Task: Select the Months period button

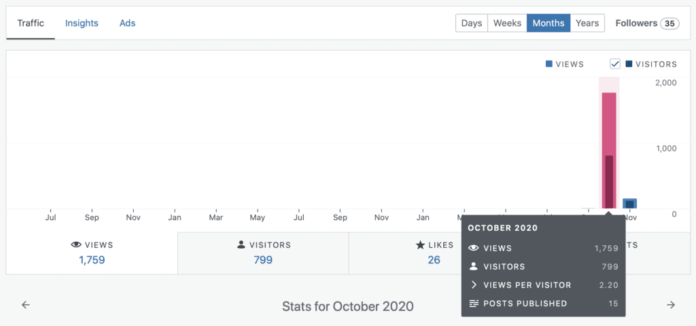Action: pos(549,23)
